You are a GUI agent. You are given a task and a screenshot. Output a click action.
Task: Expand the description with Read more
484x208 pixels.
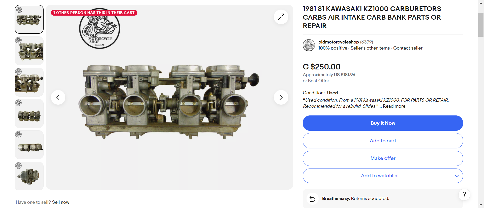(394, 106)
